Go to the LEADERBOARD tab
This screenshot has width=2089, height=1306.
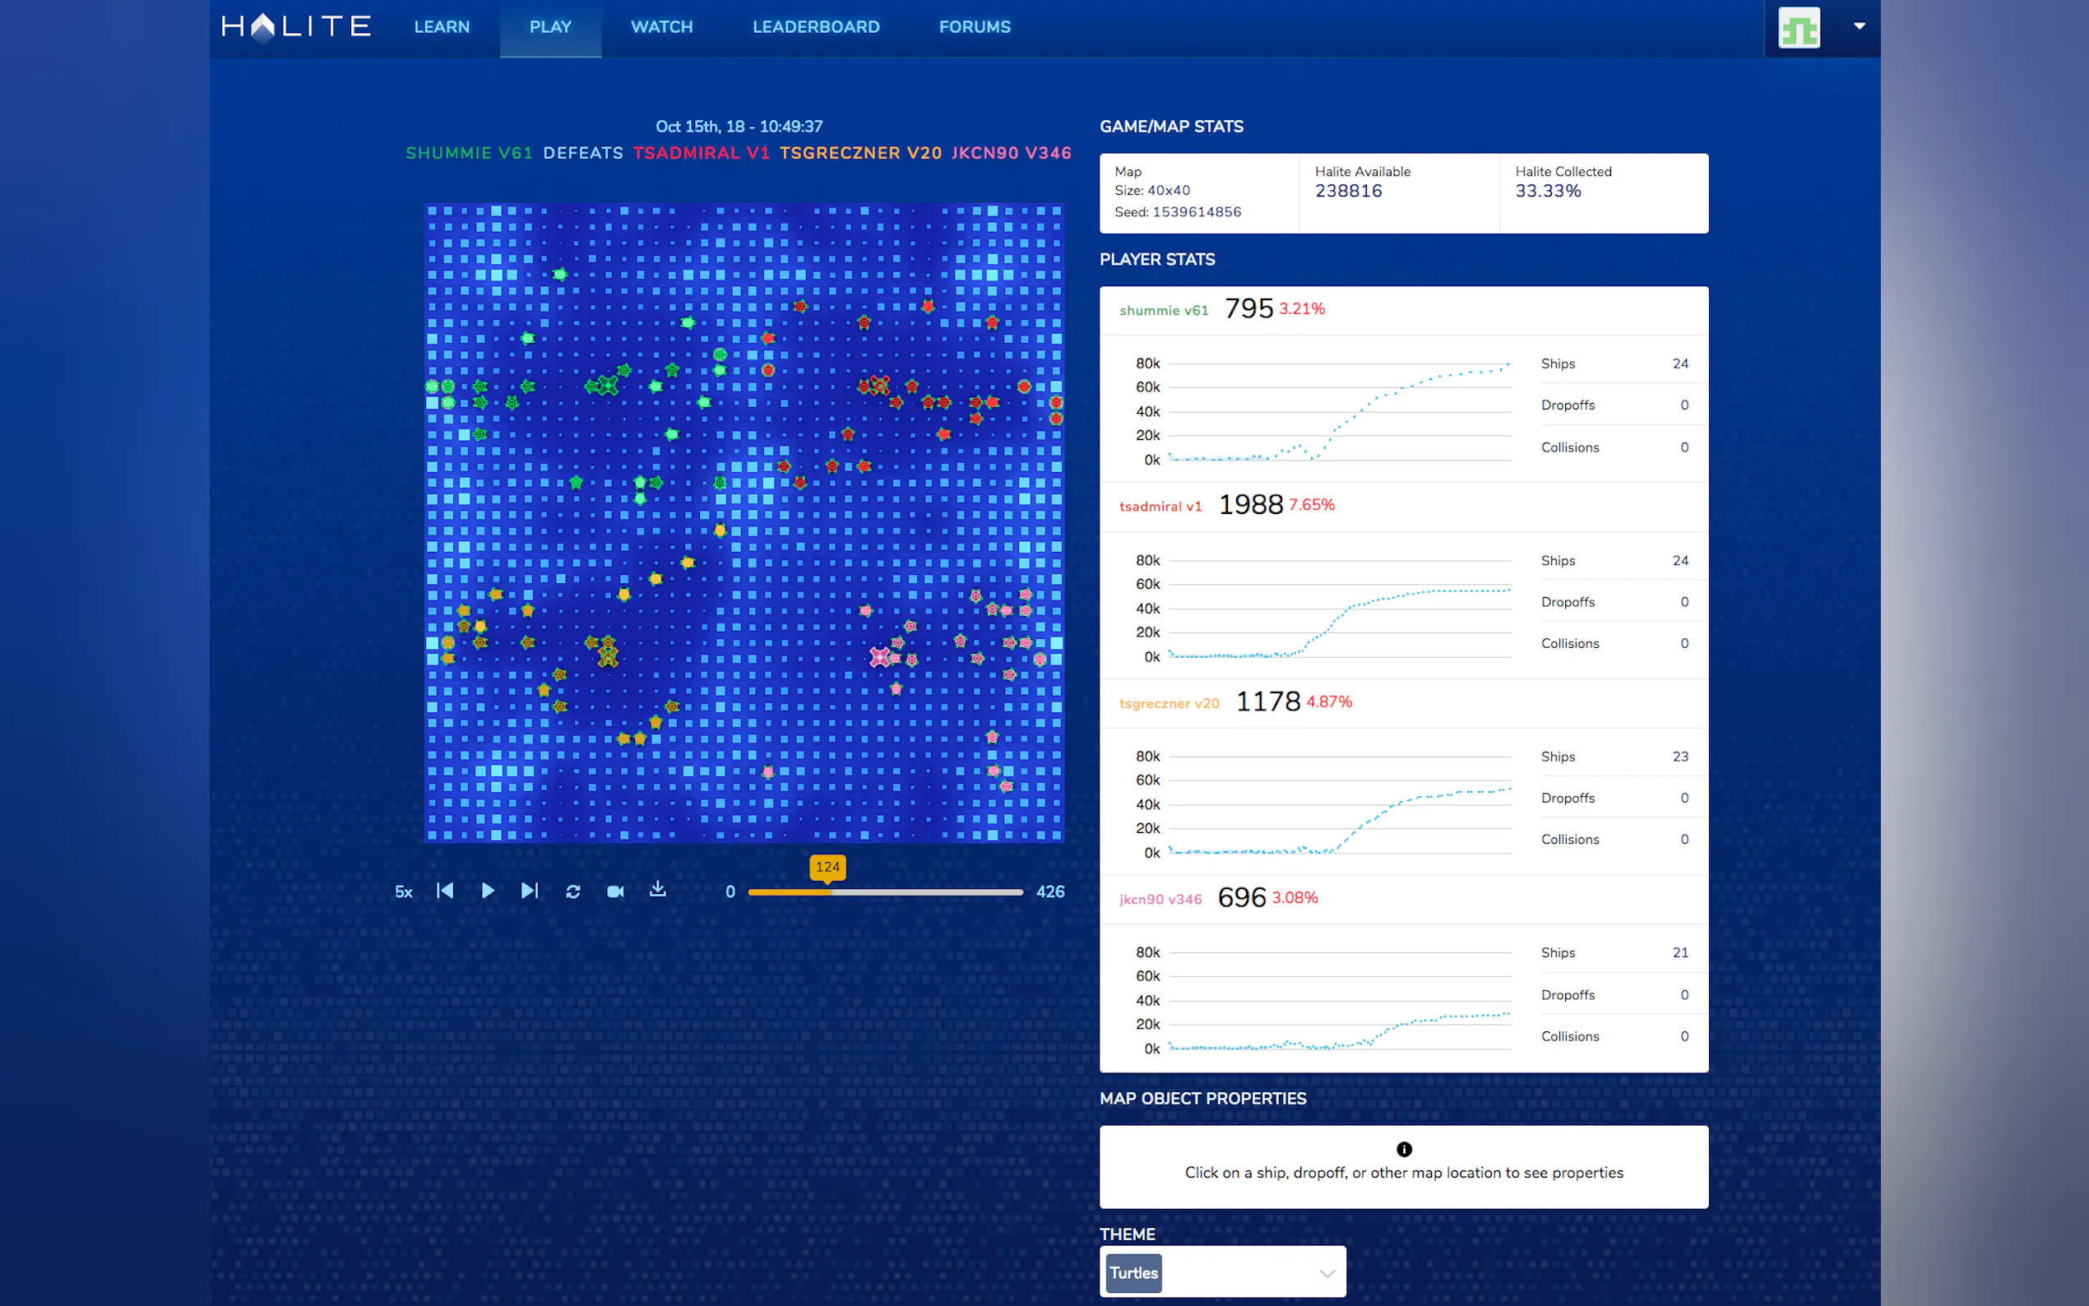click(815, 28)
